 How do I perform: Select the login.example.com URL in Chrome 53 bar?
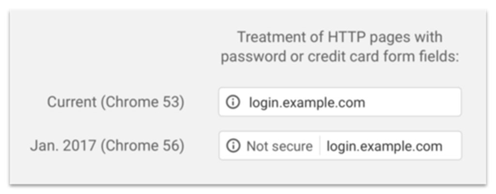307,102
